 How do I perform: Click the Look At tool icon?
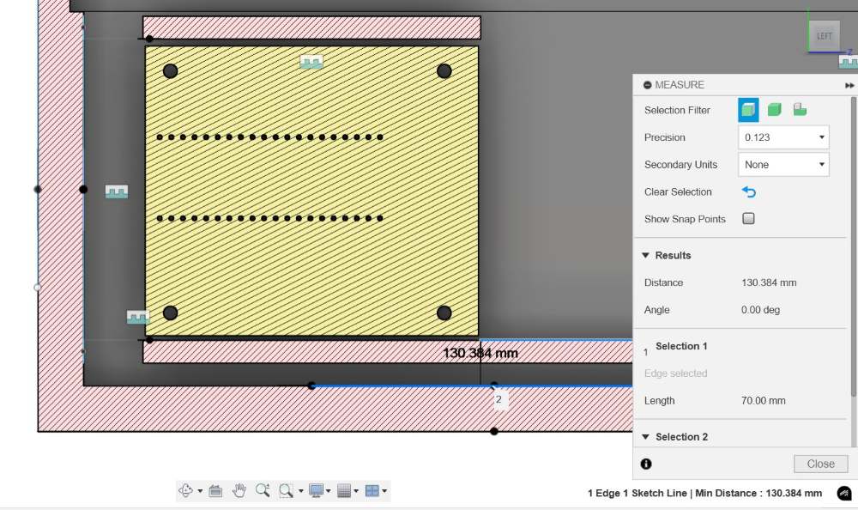pyautogui.click(x=215, y=491)
